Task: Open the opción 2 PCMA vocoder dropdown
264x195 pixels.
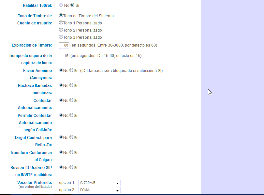Action: (x=99, y=190)
